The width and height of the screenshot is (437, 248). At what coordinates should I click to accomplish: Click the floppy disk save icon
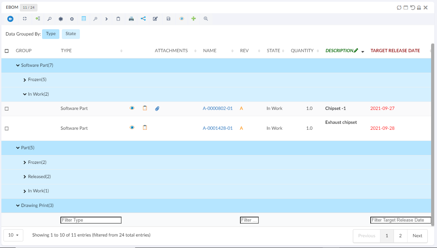click(168, 19)
